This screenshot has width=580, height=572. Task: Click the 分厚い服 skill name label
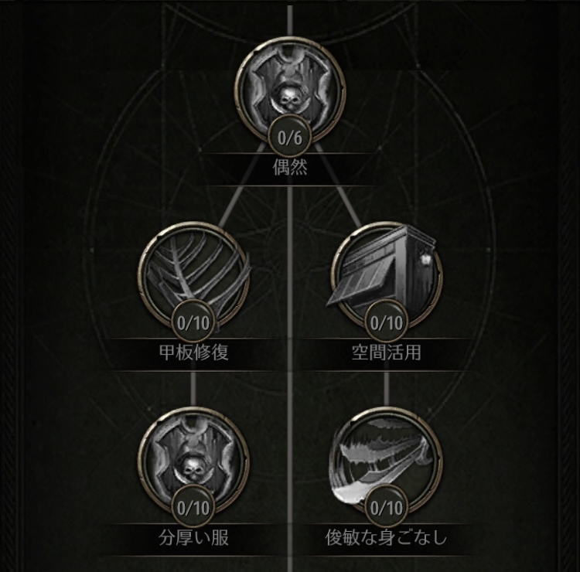pyautogui.click(x=193, y=538)
